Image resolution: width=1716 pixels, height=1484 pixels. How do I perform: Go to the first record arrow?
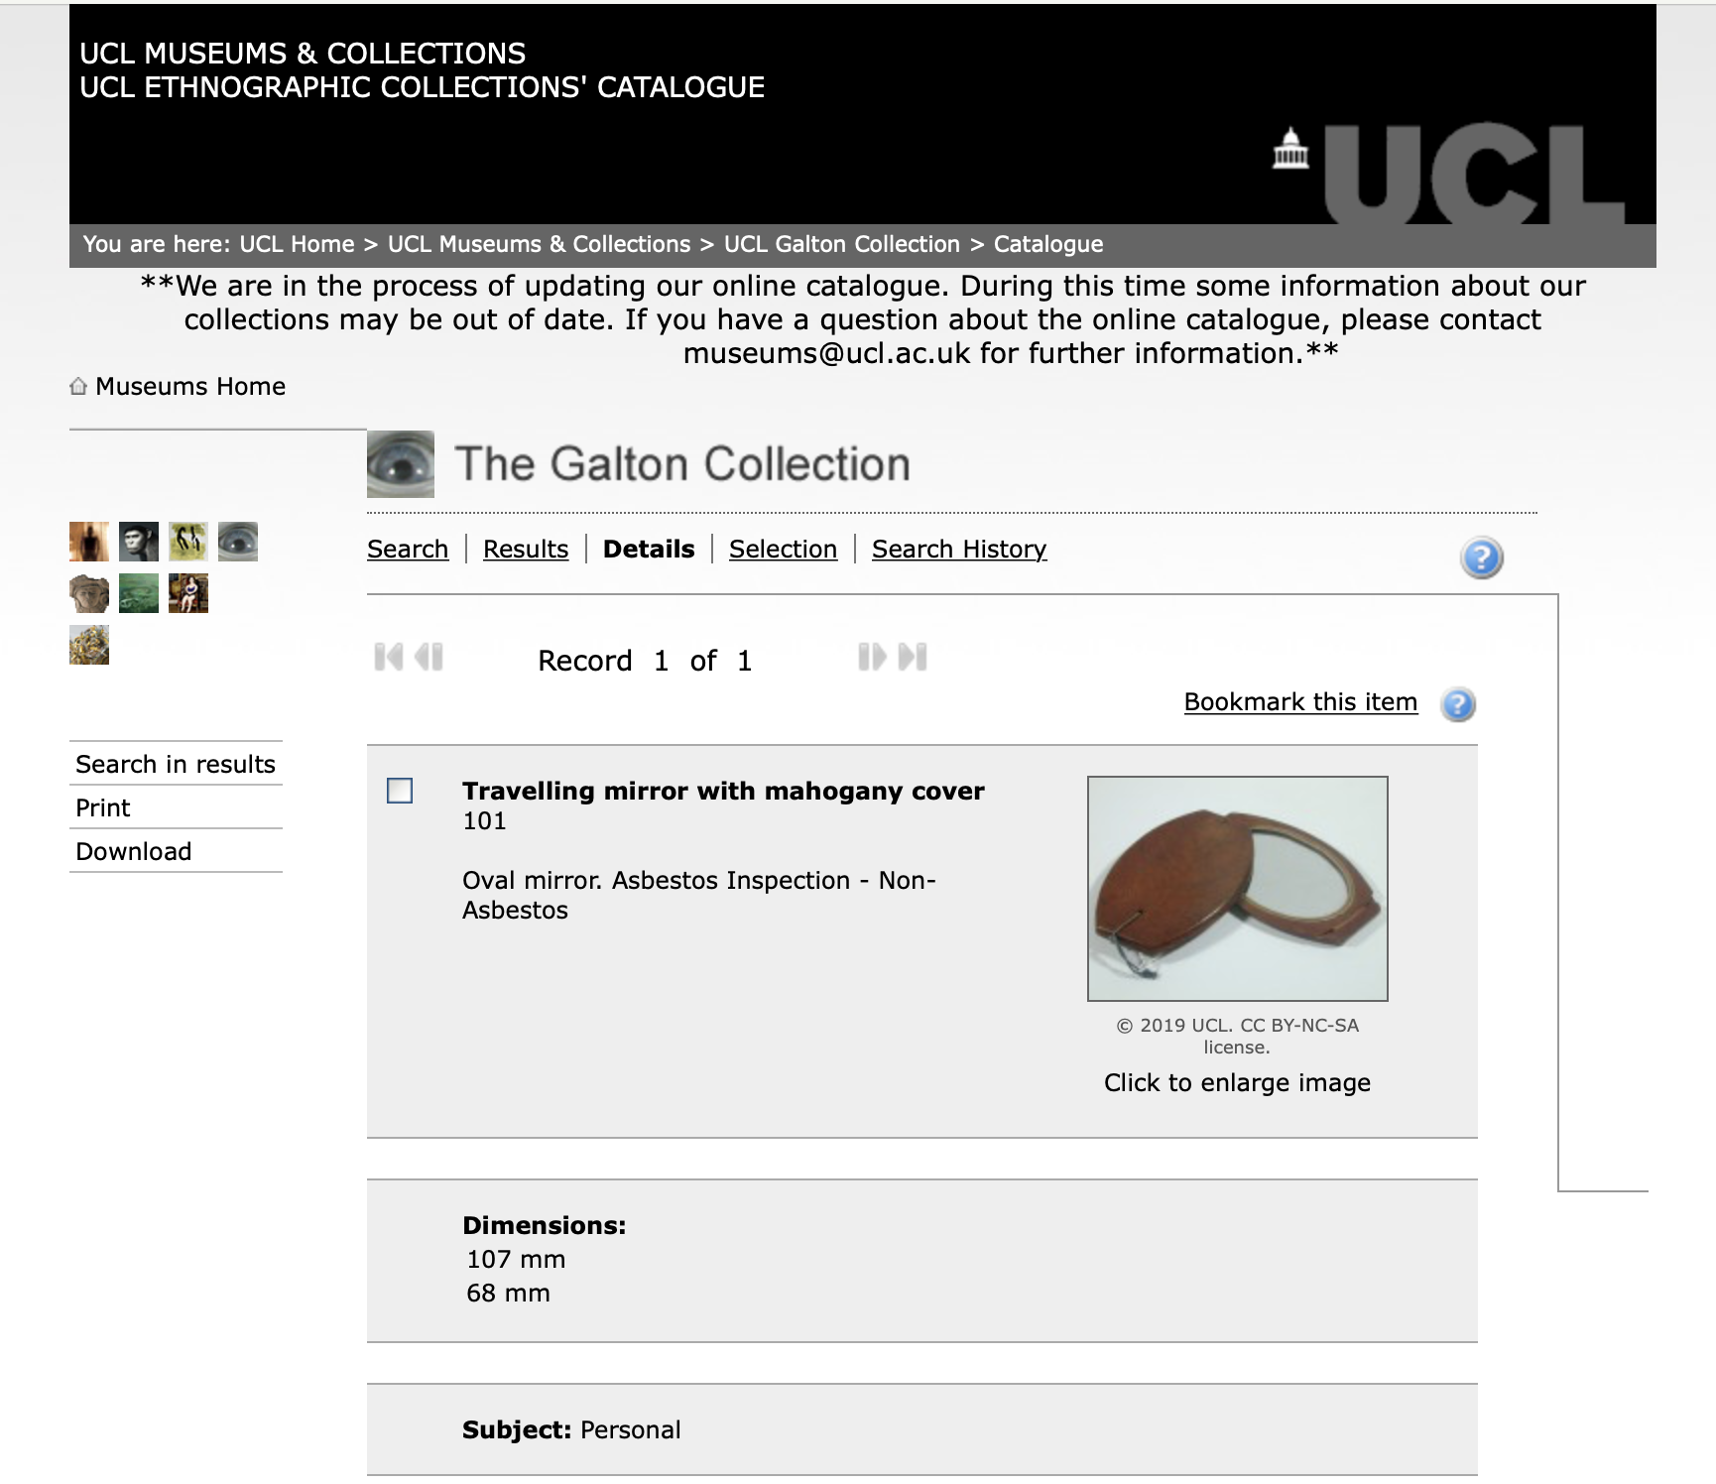click(x=388, y=657)
